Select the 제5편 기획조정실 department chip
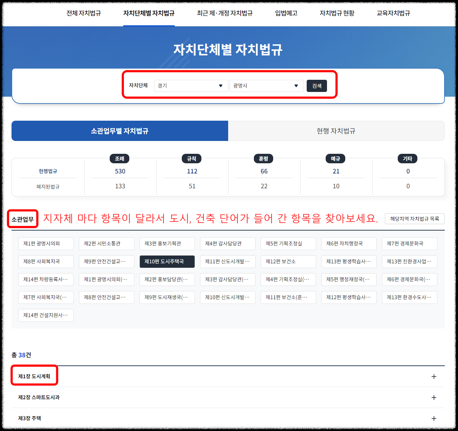 [x=288, y=243]
